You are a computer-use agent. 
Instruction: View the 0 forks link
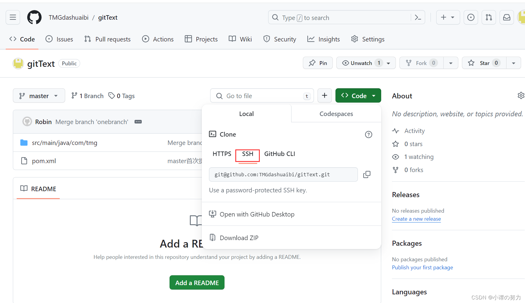tap(408, 170)
